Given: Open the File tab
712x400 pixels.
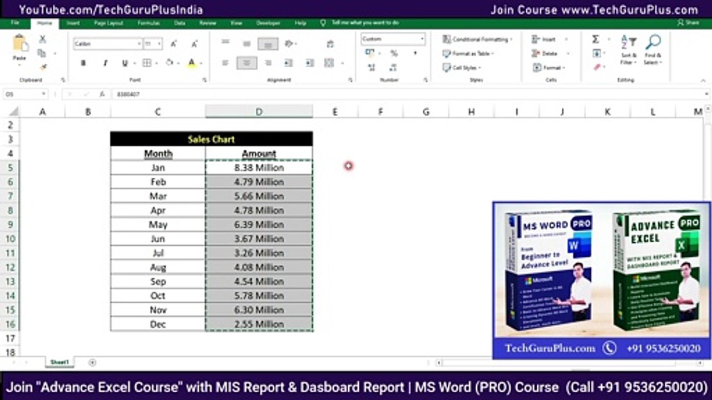Looking at the screenshot, I should click(x=15, y=23).
